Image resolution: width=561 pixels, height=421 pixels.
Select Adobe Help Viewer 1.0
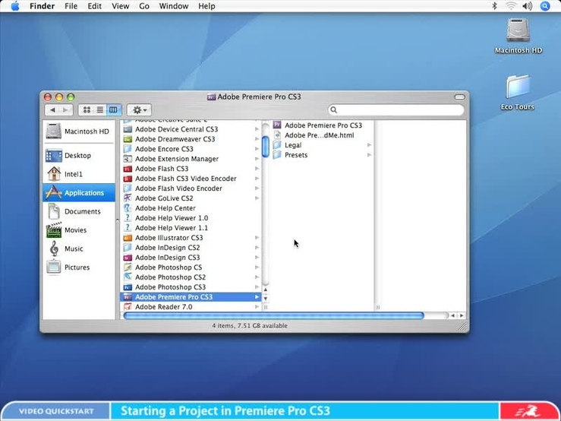[191, 218]
